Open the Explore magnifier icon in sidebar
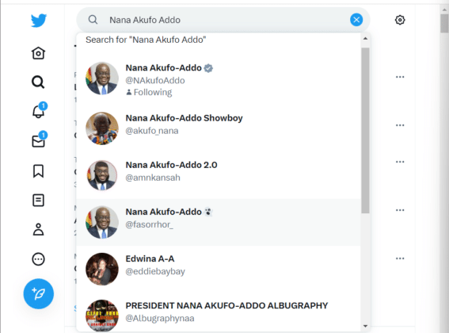Screen dimensions: 449x333 [x=38, y=82]
